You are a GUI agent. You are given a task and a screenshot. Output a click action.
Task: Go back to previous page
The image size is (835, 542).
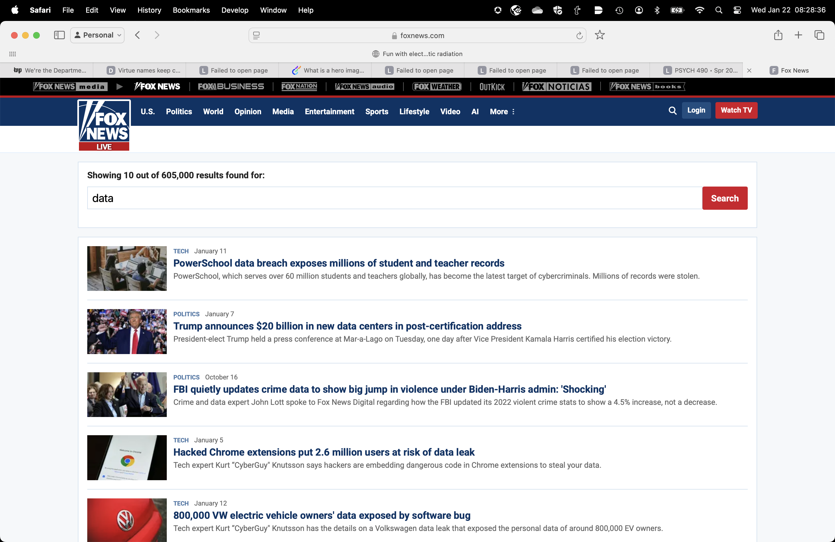(138, 35)
